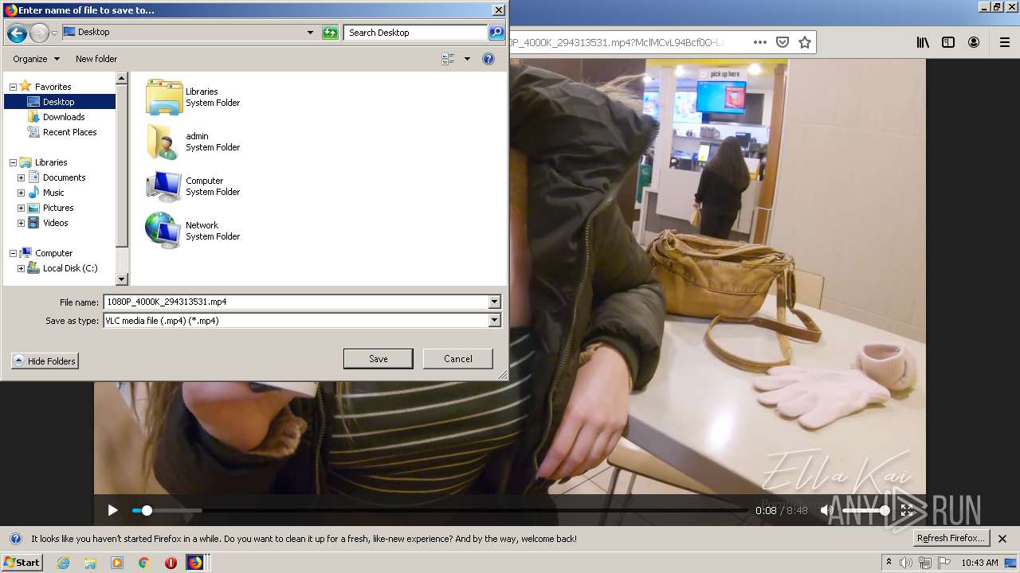This screenshot has height=573, width=1020.
Task: Select Recent Places in Favorites
Action: pyautogui.click(x=69, y=132)
